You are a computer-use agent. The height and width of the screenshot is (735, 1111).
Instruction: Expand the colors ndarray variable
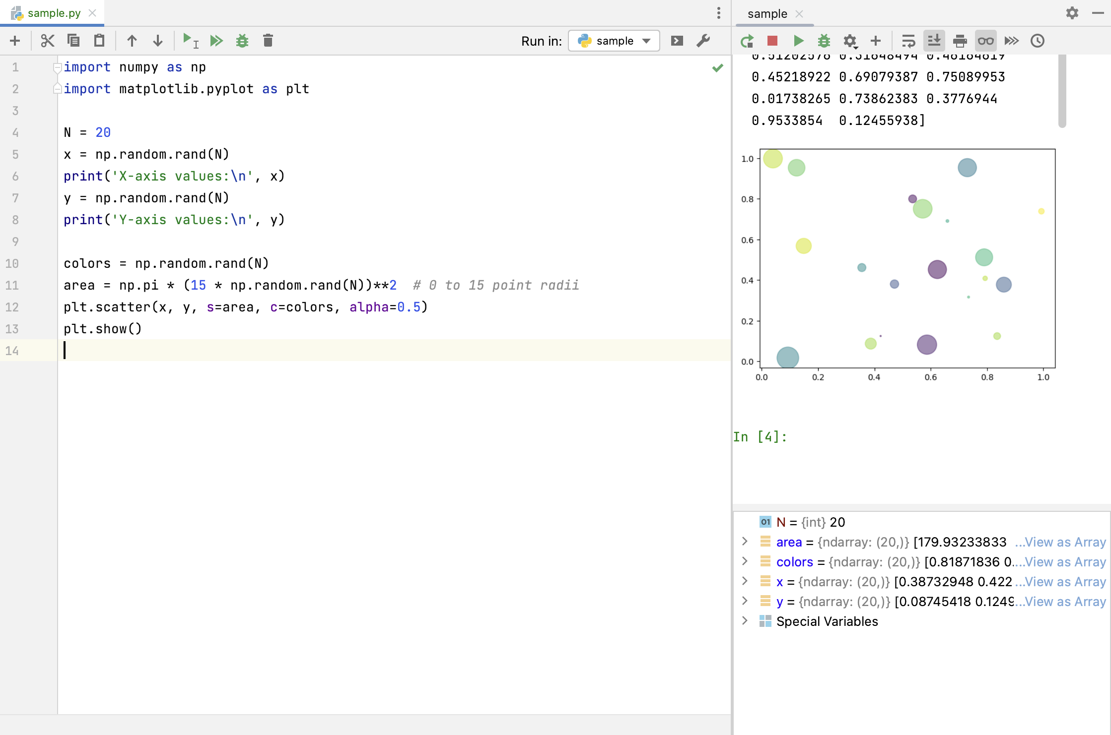click(745, 561)
